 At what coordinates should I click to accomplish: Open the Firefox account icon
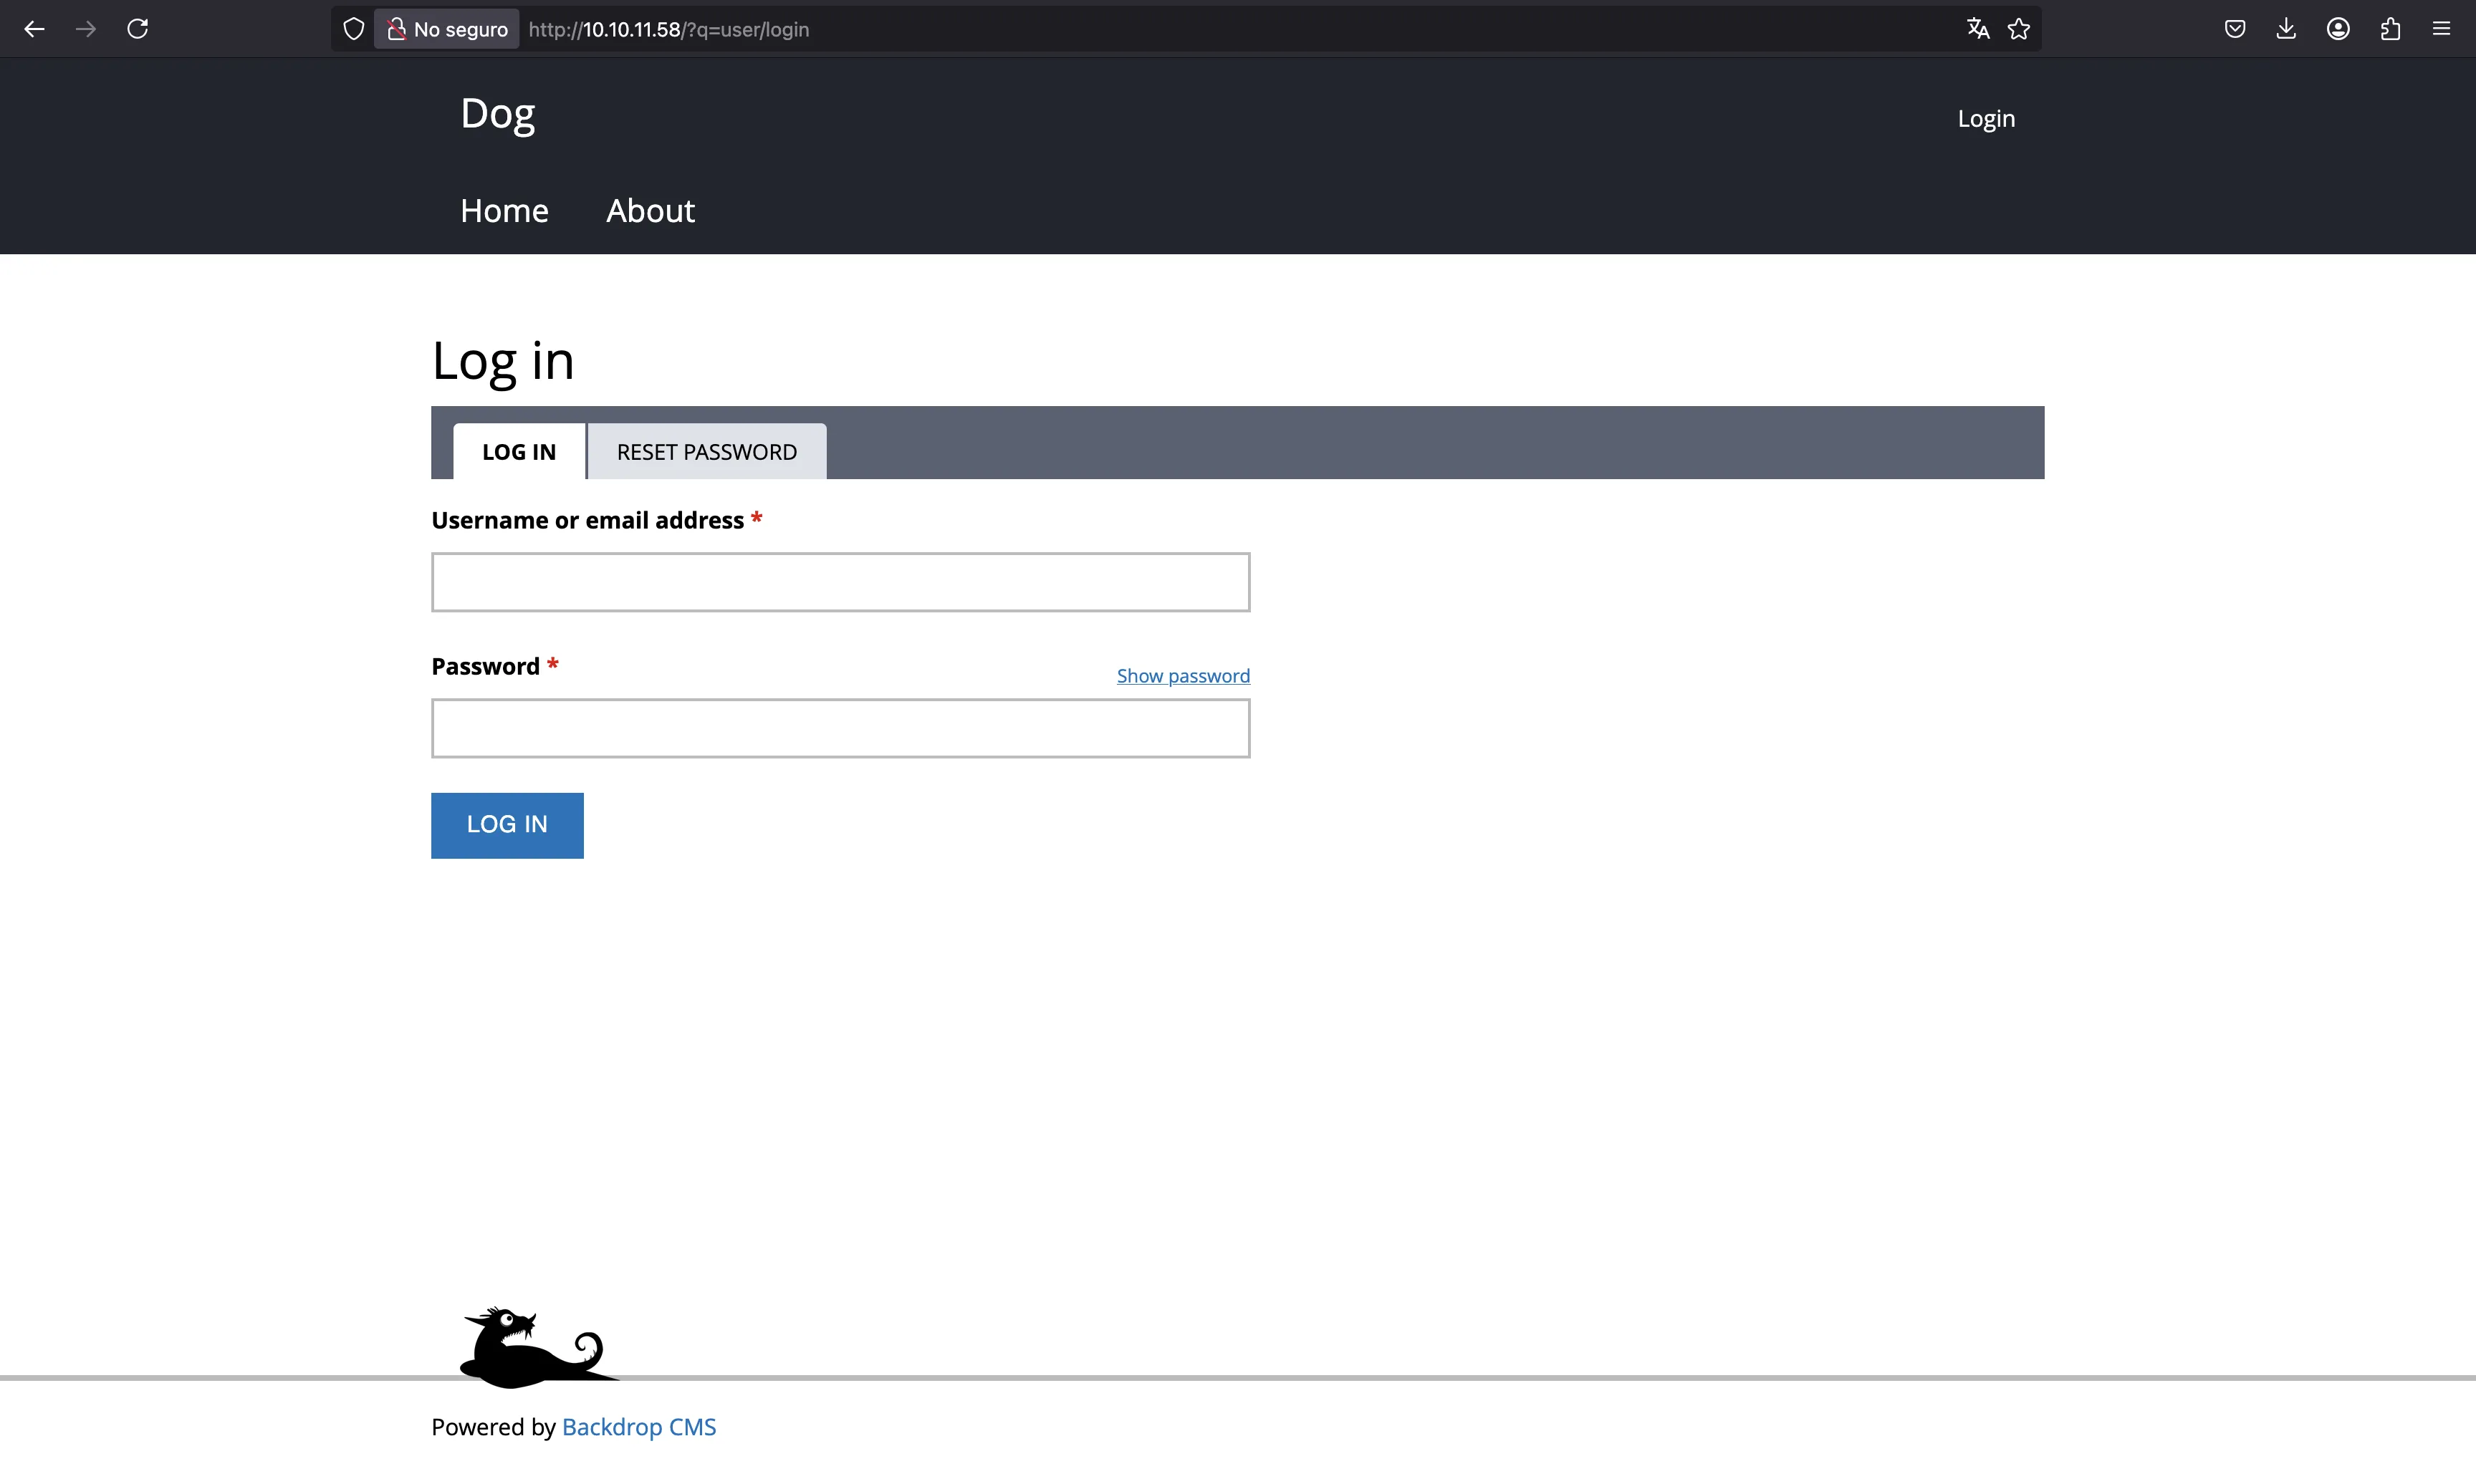pos(2338,29)
